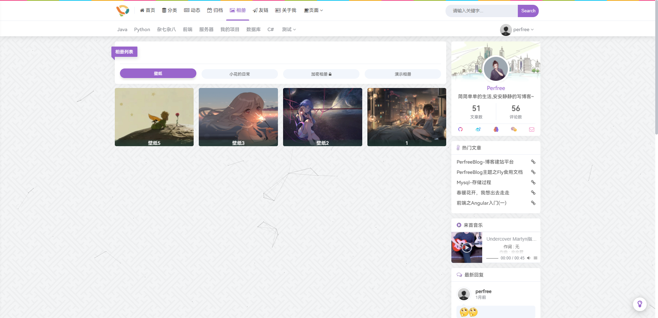Click link icon beside 春暖花开 article
This screenshot has width=658, height=318.
533,193
